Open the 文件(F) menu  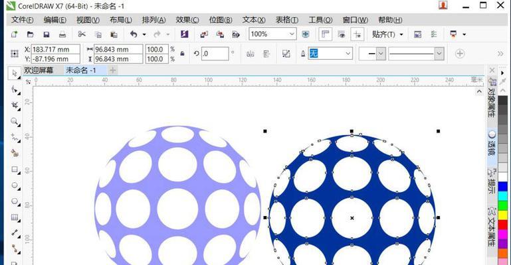tap(22, 20)
